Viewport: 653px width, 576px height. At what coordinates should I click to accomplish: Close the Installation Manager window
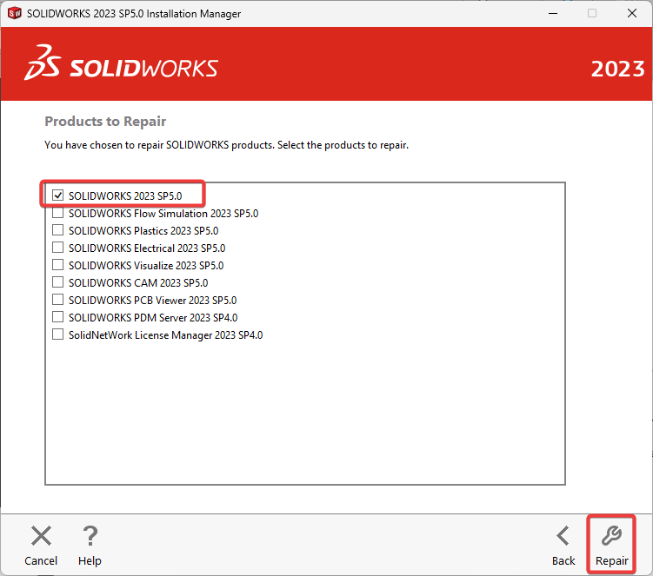click(632, 13)
